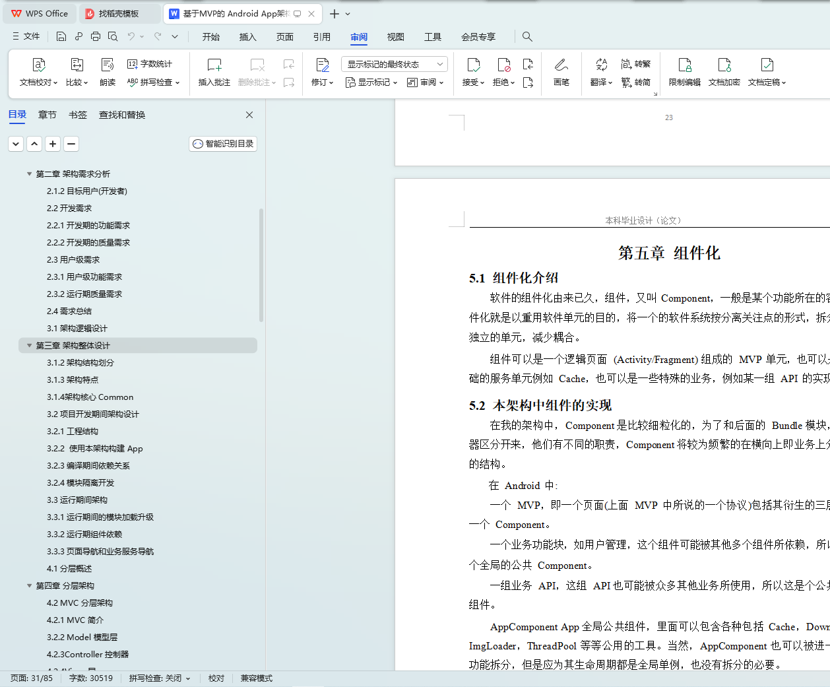Go to previous revision icon
The width and height of the screenshot is (830, 687).
pyautogui.click(x=528, y=64)
